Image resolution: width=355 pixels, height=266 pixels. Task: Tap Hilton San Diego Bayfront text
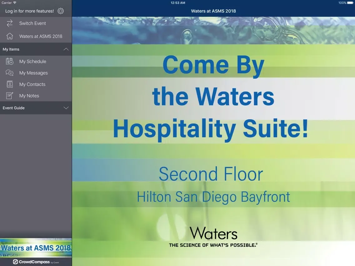click(213, 197)
